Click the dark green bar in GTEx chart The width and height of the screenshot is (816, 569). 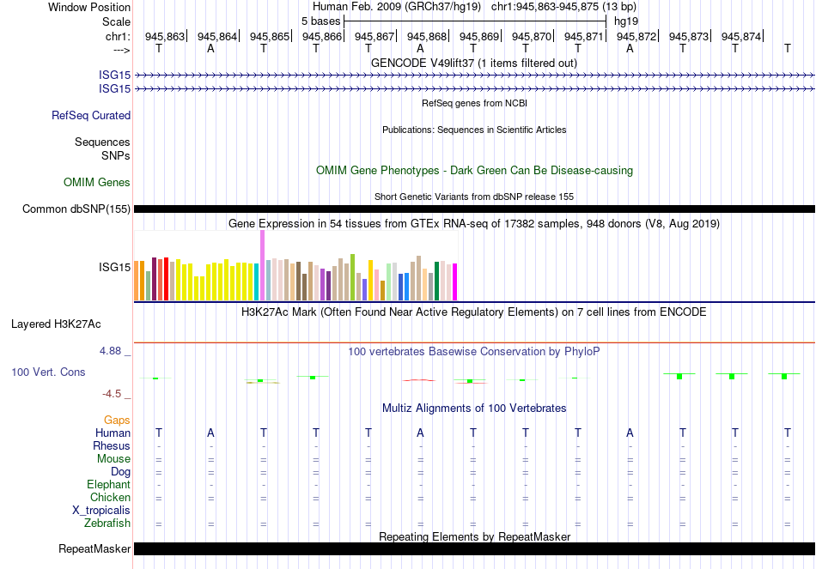point(436,281)
